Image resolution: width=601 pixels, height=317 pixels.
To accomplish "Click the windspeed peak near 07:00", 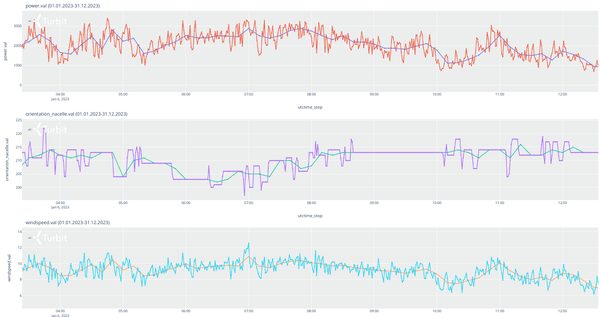I will pos(249,243).
